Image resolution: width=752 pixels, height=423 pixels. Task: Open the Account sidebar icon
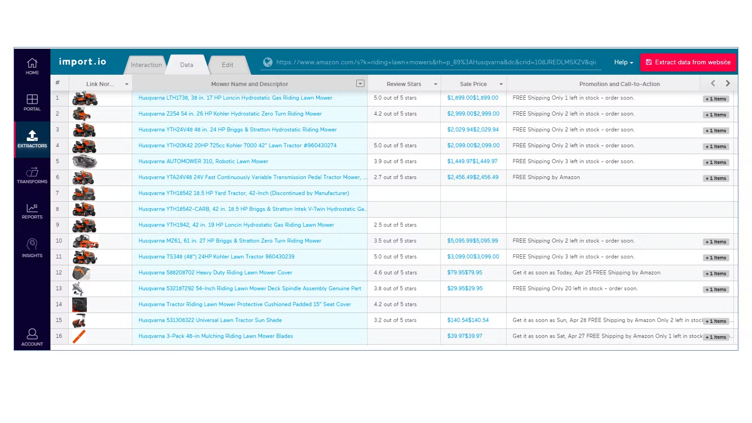click(x=32, y=337)
